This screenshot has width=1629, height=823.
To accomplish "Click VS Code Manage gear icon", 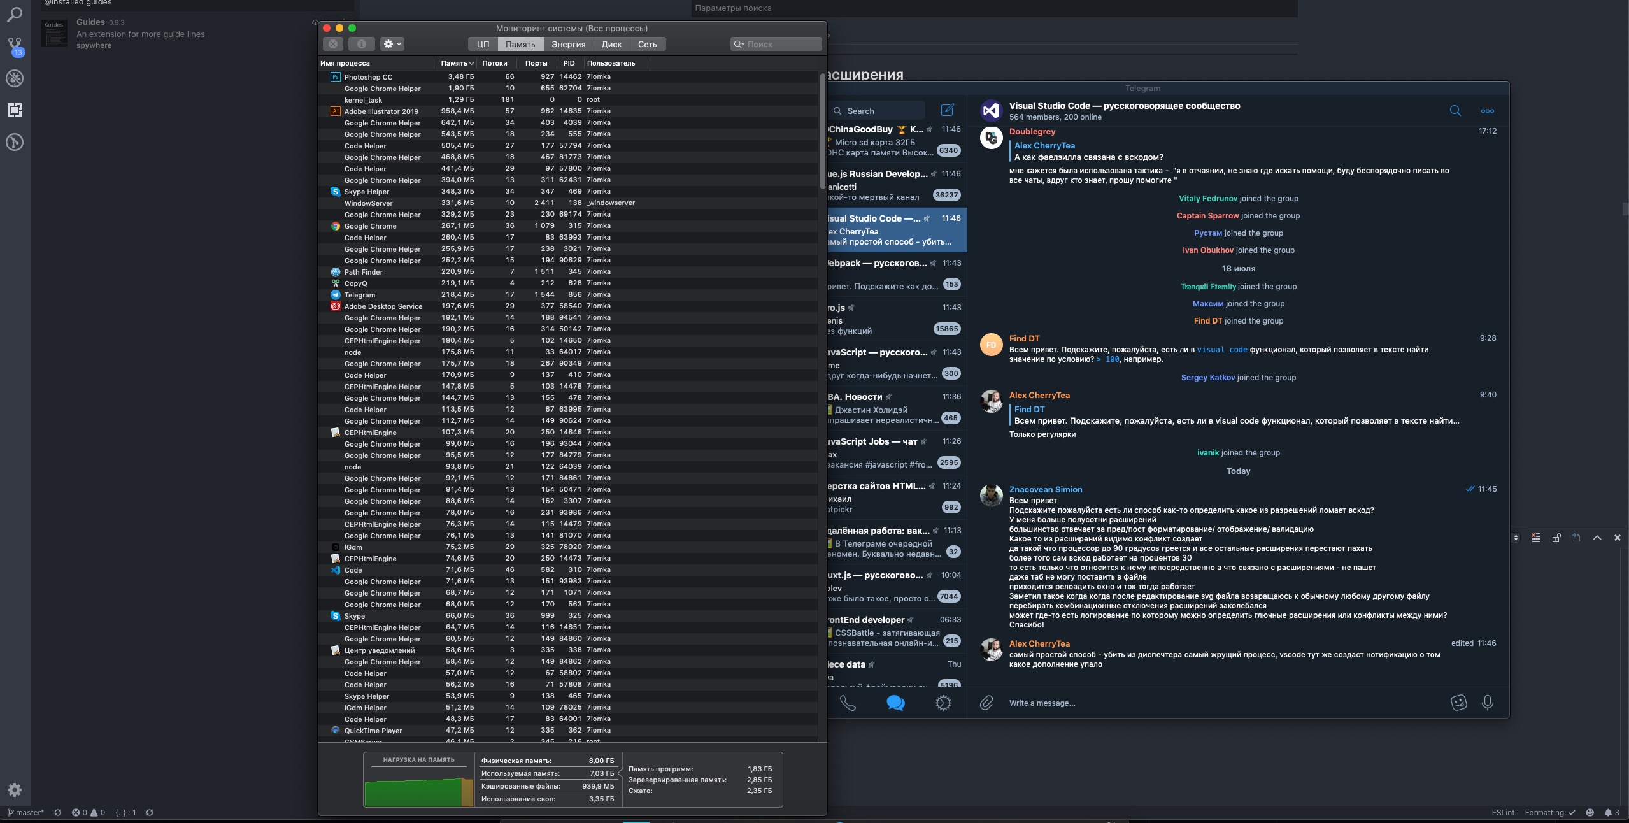I will [x=15, y=790].
